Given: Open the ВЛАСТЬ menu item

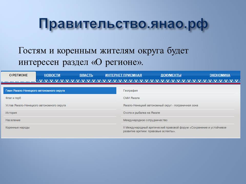Looking at the screenshot, I should pyautogui.click(x=86, y=75).
